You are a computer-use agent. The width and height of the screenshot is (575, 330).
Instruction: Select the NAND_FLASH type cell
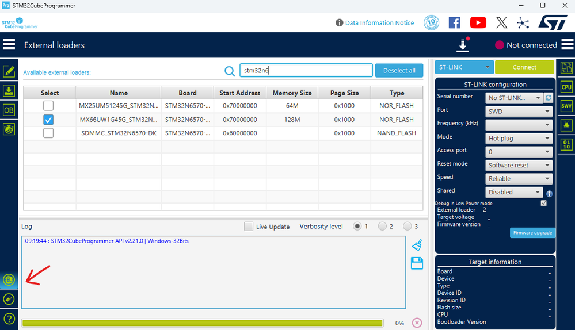click(397, 133)
